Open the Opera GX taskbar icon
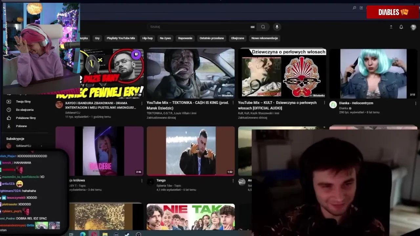This screenshot has height=236, width=420. pyautogui.click(x=94, y=234)
